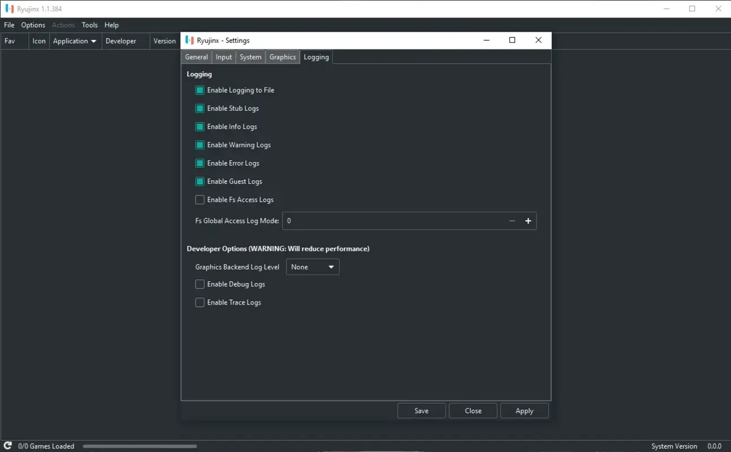Save the logging settings
Image resolution: width=731 pixels, height=452 pixels.
pyautogui.click(x=421, y=410)
